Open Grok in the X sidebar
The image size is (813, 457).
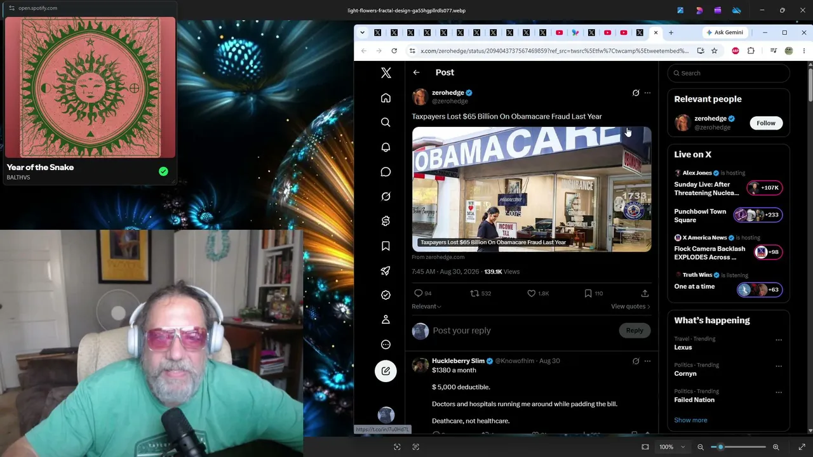pos(386,197)
